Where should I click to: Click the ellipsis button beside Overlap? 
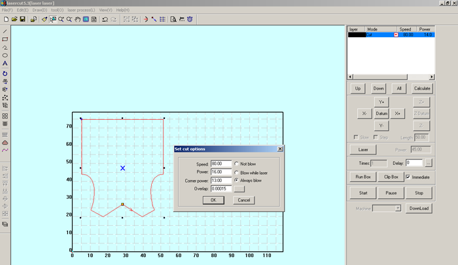239,189
